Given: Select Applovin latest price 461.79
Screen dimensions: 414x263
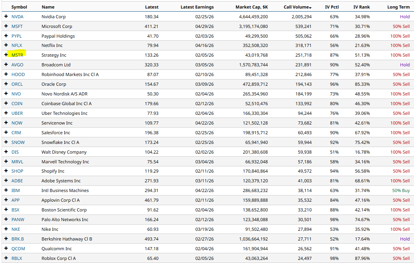Looking at the screenshot, I should tap(152, 200).
